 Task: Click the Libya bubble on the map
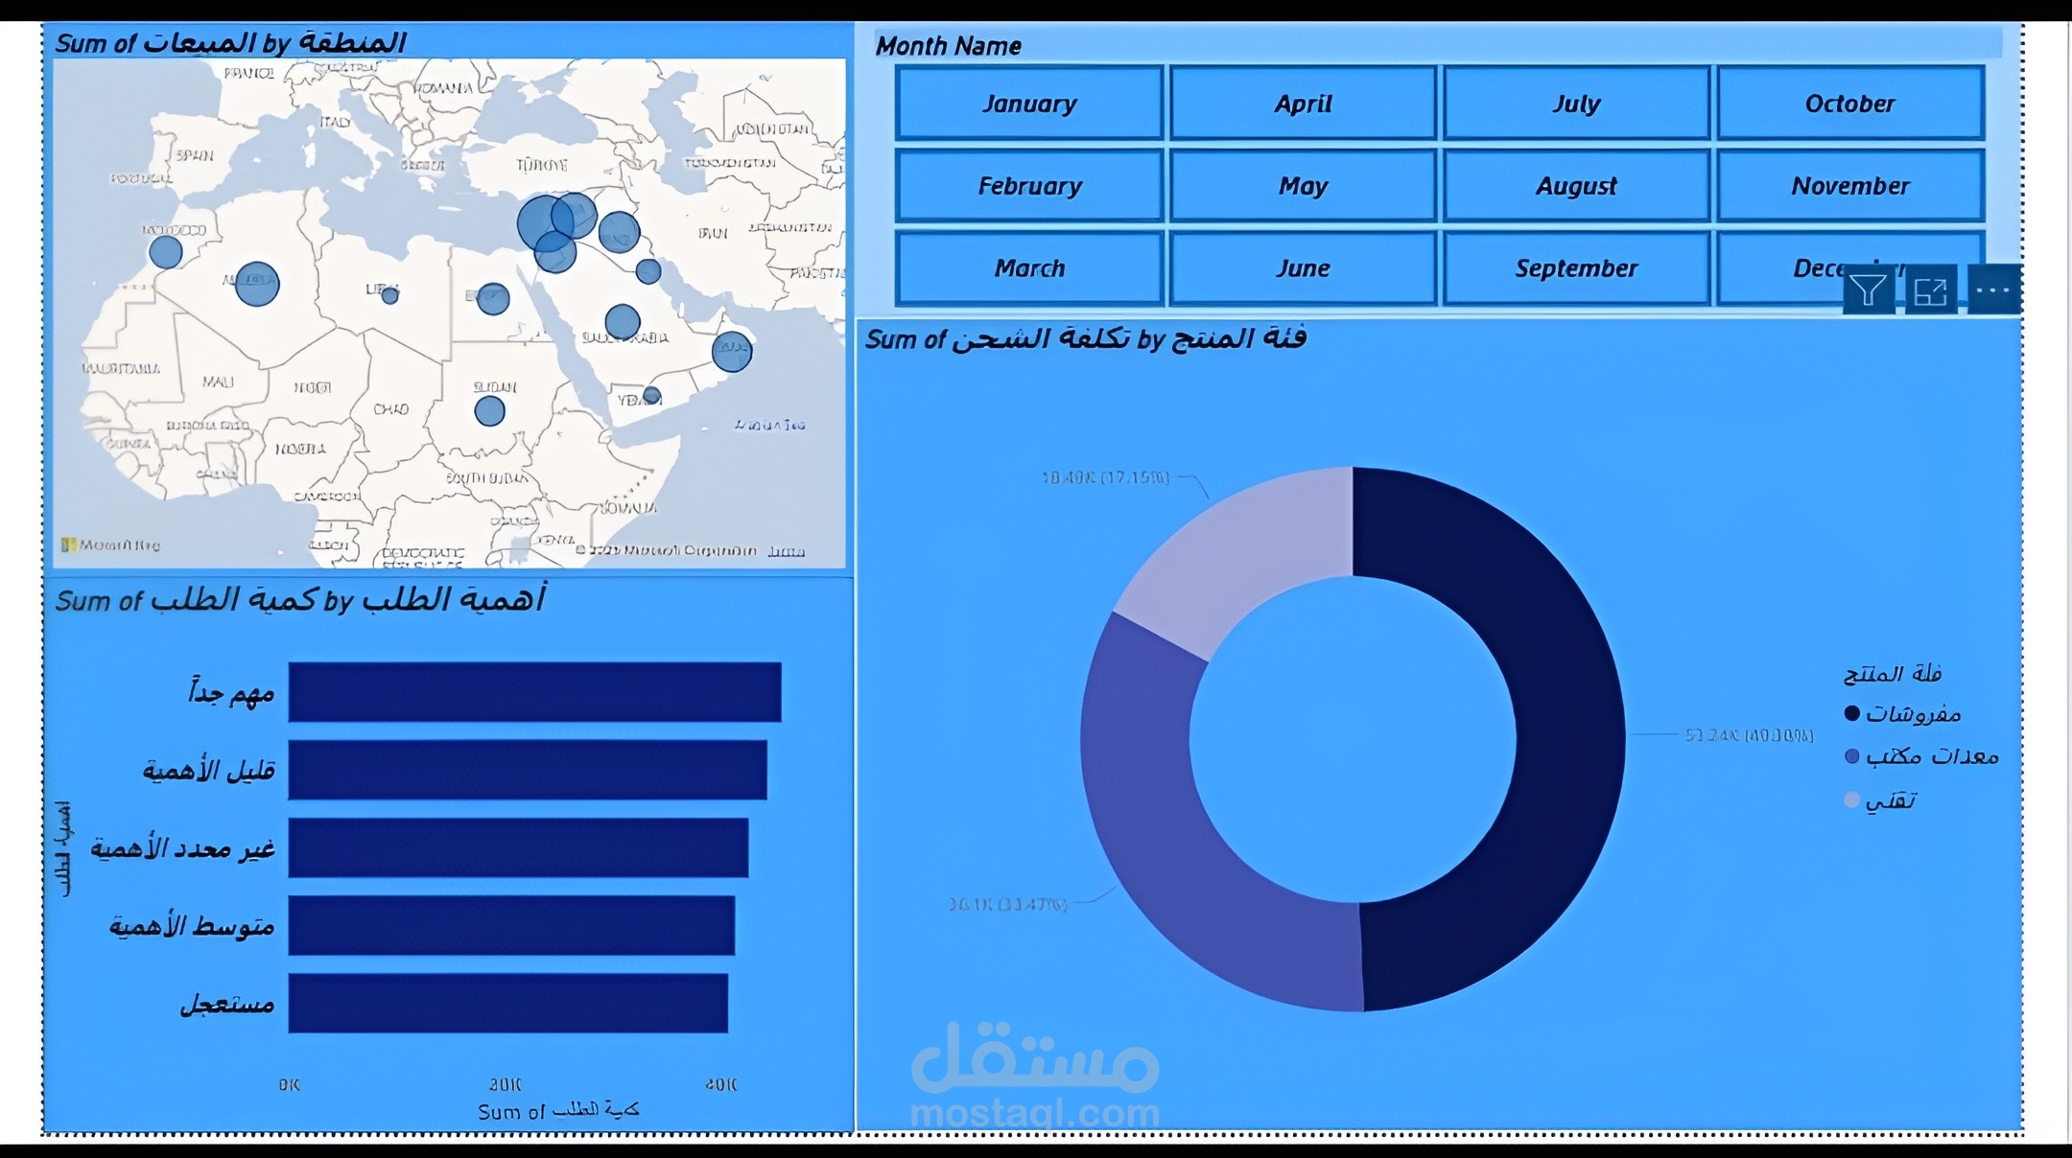click(389, 295)
